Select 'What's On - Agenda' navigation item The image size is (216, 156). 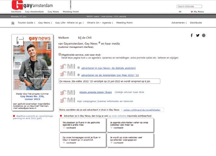[x=99, y=23]
